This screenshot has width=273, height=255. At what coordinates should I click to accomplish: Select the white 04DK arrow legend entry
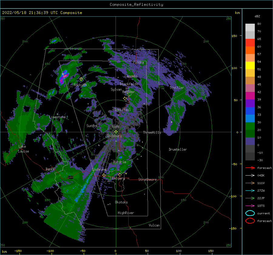pos(250,175)
